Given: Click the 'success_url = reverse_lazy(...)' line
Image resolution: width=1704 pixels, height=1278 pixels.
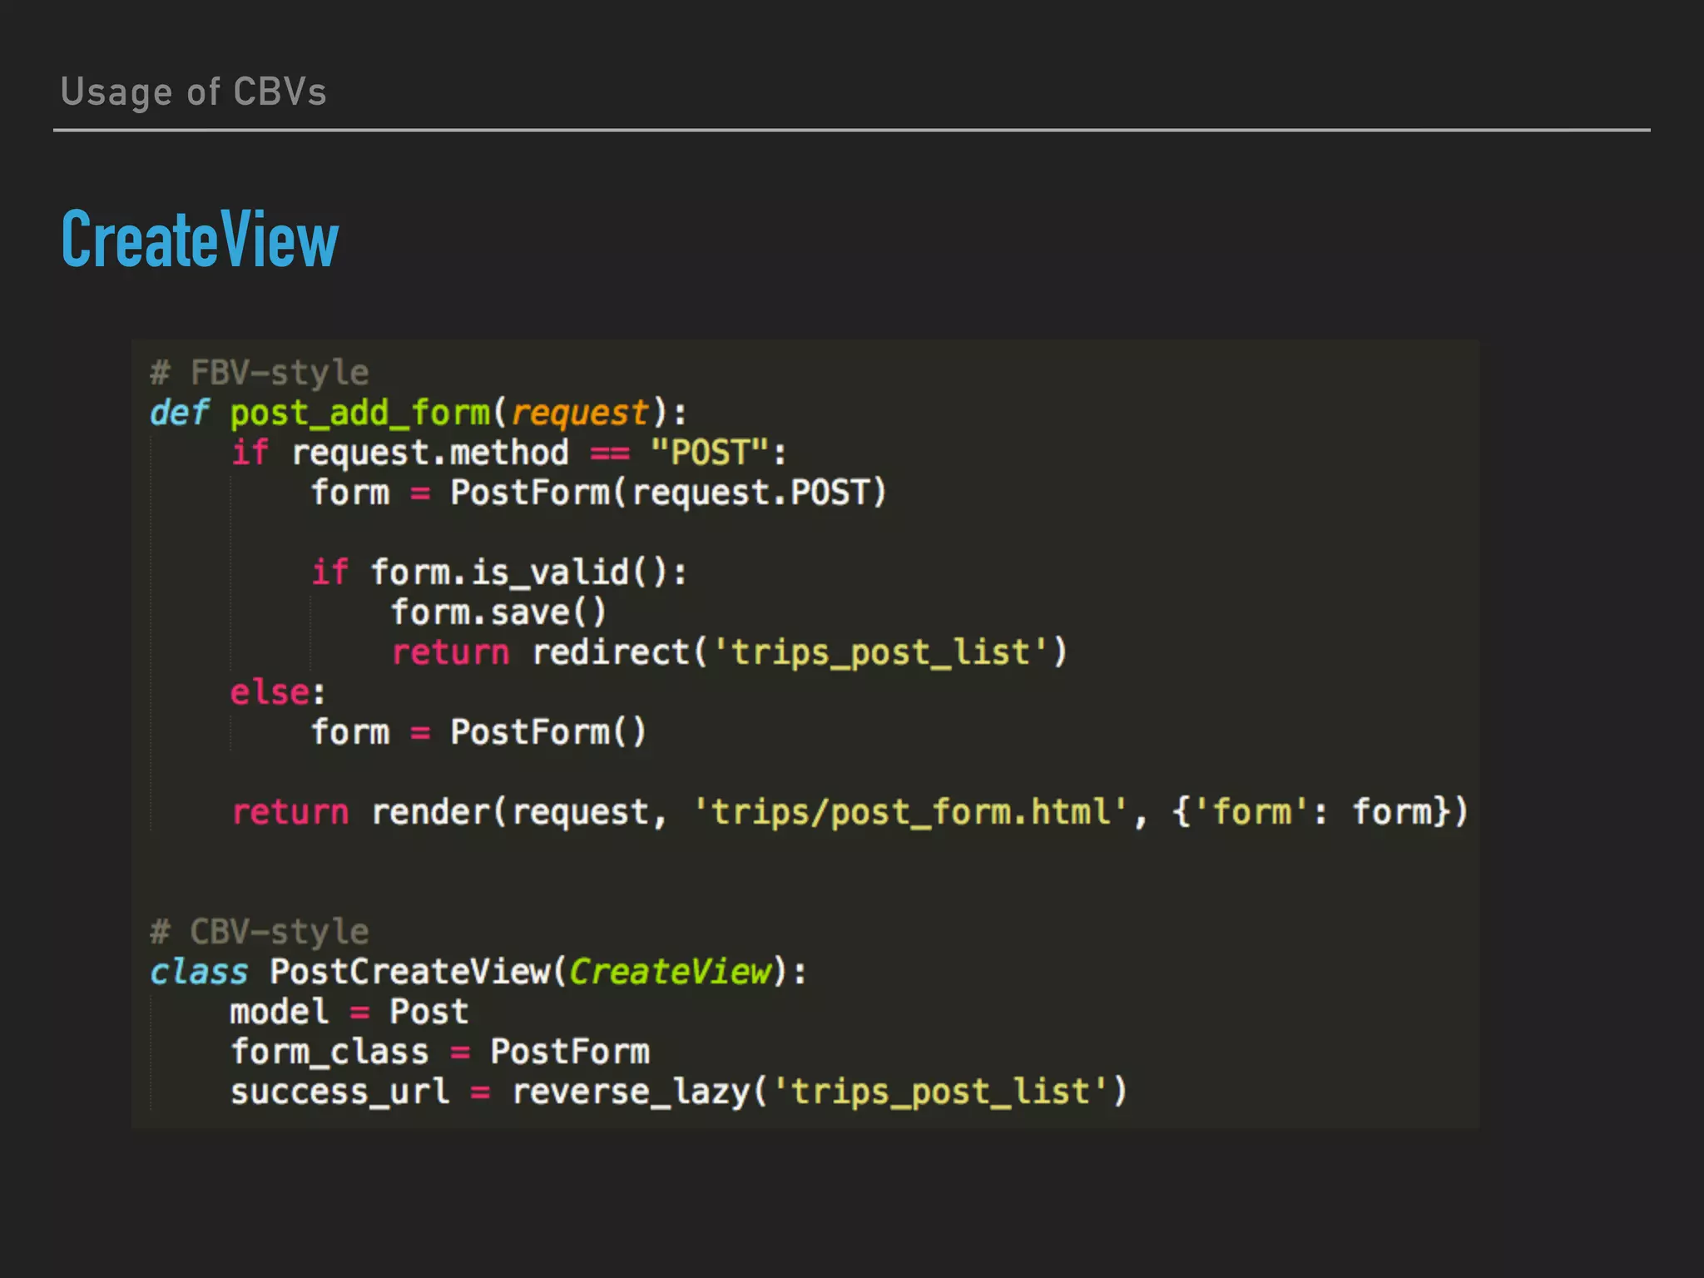Looking at the screenshot, I should point(679,1092).
